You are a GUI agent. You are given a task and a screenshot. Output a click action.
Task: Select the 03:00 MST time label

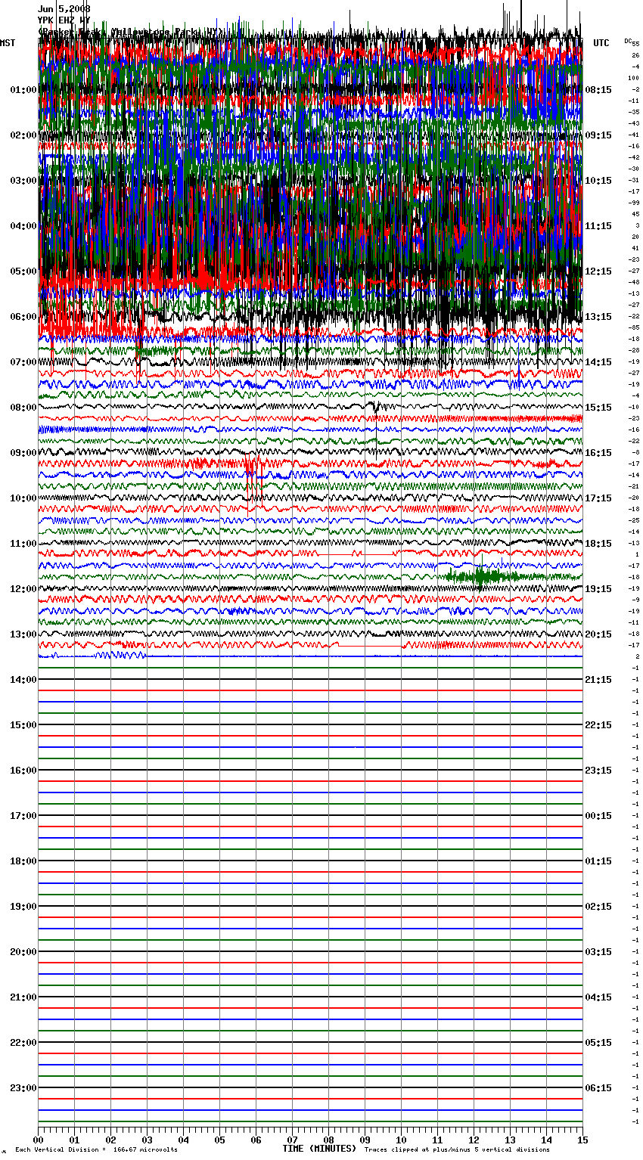click(23, 181)
